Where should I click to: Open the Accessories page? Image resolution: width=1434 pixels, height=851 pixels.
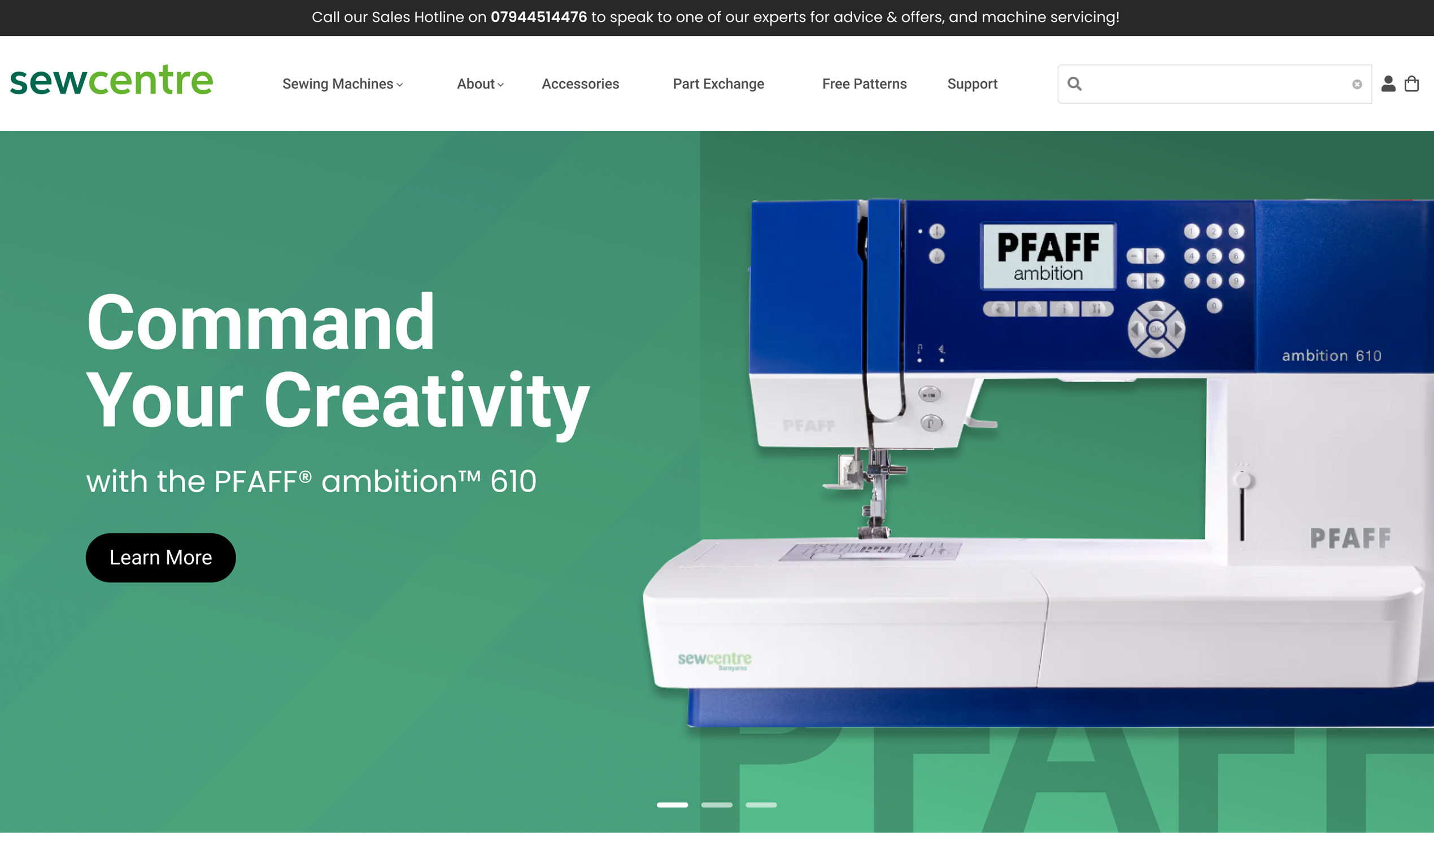580,84
